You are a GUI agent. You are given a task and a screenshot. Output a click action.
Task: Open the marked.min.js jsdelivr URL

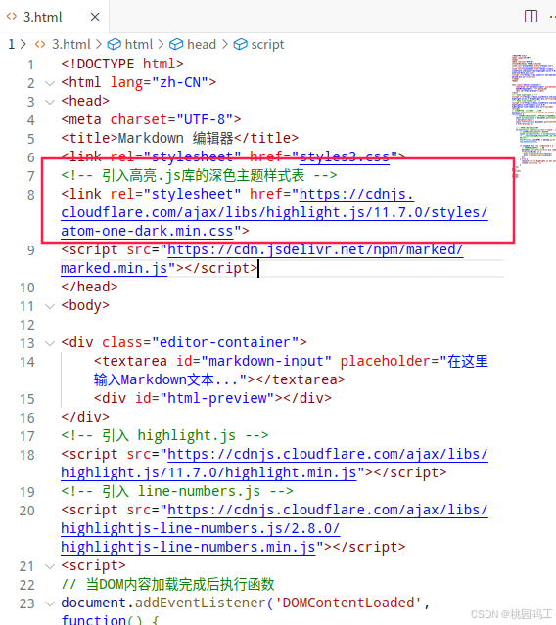[x=261, y=259]
